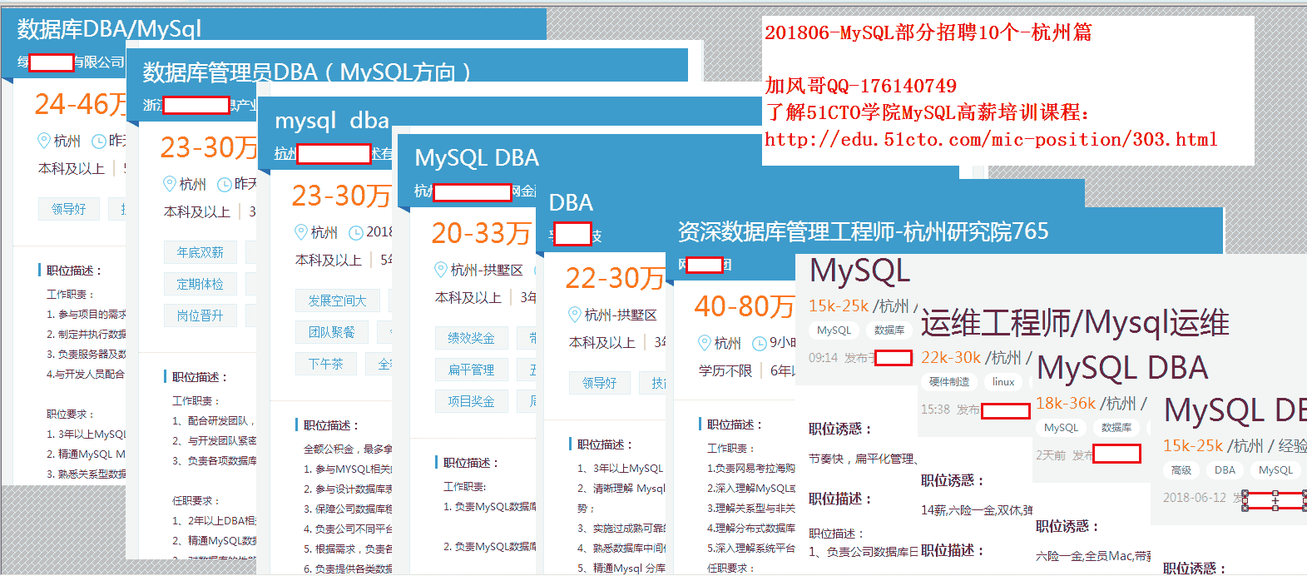Click MySQL tag beside the DBA tag
The image size is (1307, 576).
coord(1275,470)
